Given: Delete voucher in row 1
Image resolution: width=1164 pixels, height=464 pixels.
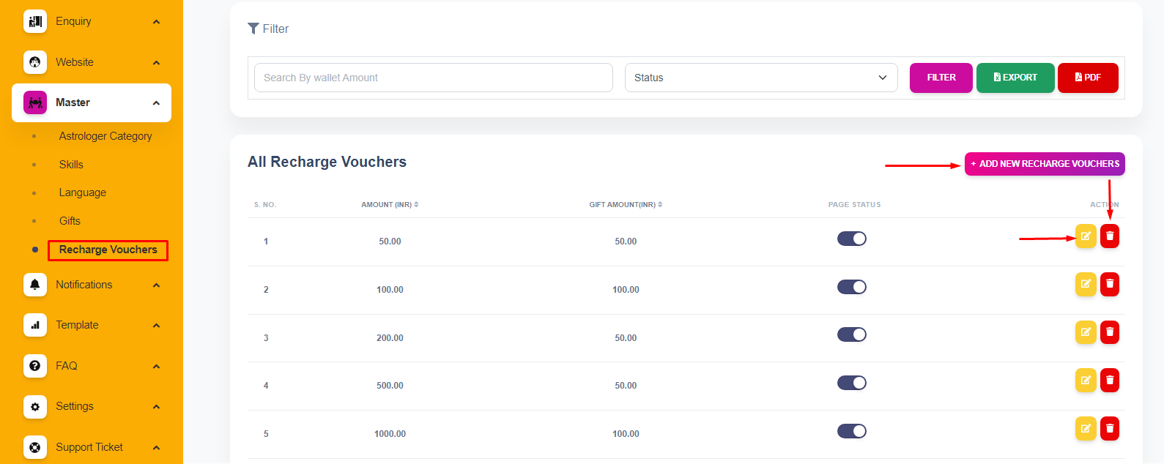Looking at the screenshot, I should (x=1110, y=236).
